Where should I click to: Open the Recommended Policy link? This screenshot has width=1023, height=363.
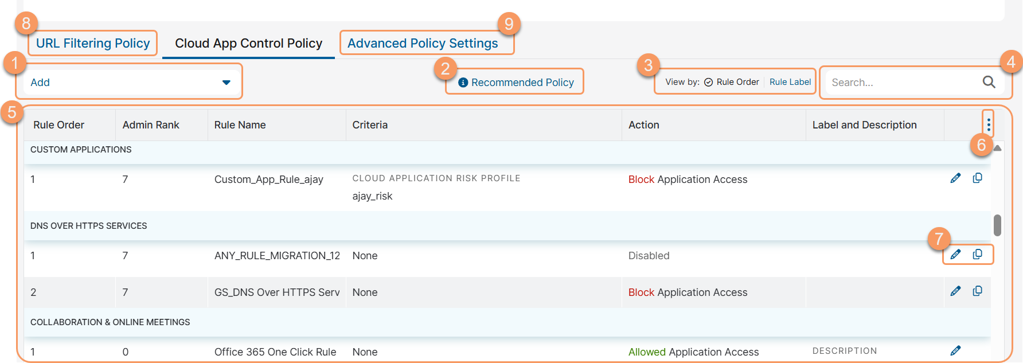coord(522,83)
